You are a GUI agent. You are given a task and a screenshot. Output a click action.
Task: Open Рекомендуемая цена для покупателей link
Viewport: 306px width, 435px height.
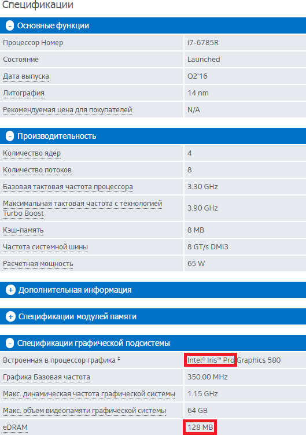tap(68, 110)
